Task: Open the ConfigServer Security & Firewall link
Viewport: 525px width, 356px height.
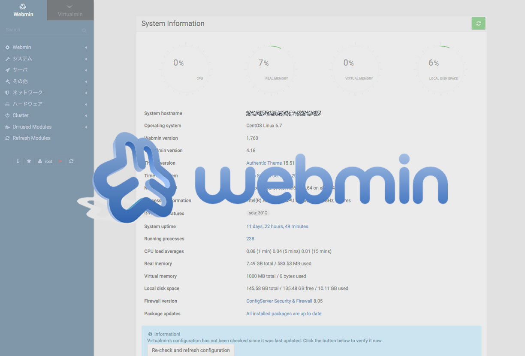Action: pos(279,301)
